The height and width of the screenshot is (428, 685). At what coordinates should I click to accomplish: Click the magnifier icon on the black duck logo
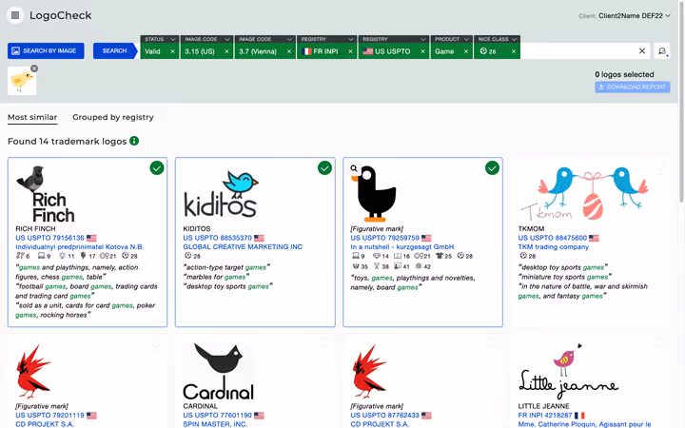tap(354, 168)
